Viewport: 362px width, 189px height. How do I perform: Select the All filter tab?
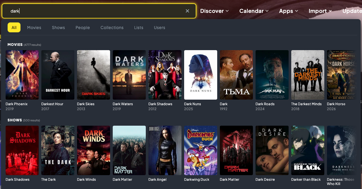tap(14, 27)
